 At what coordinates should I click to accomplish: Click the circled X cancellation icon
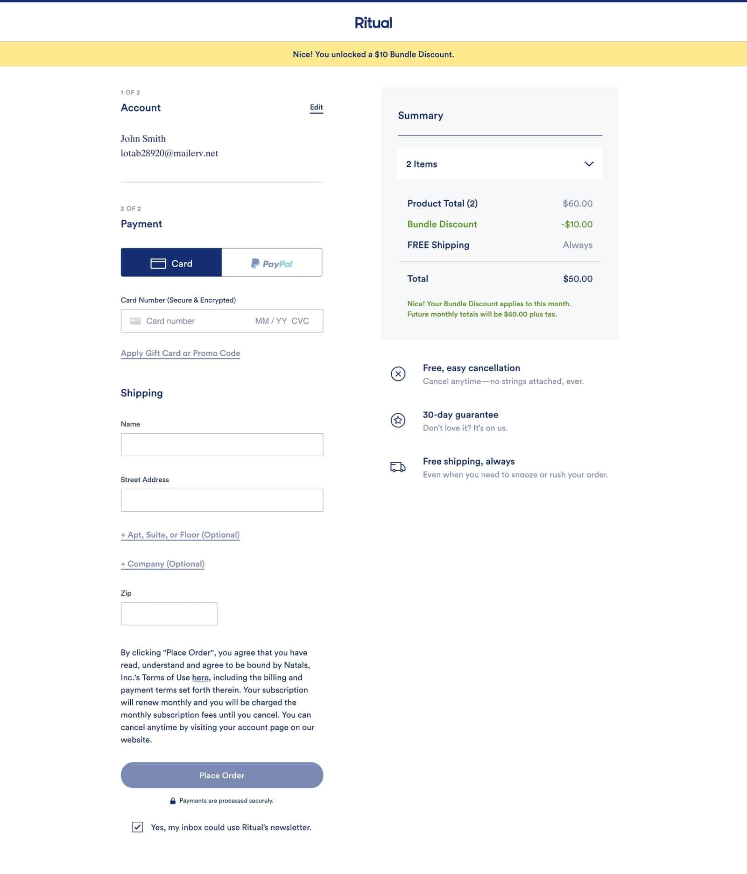pos(397,374)
